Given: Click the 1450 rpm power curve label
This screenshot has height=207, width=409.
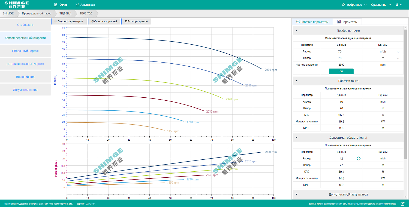Looking at the screenshot, I should tap(173, 183).
